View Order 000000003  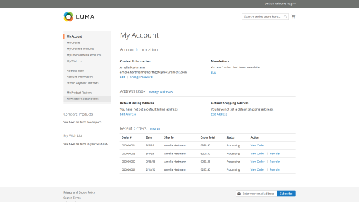[257, 154]
